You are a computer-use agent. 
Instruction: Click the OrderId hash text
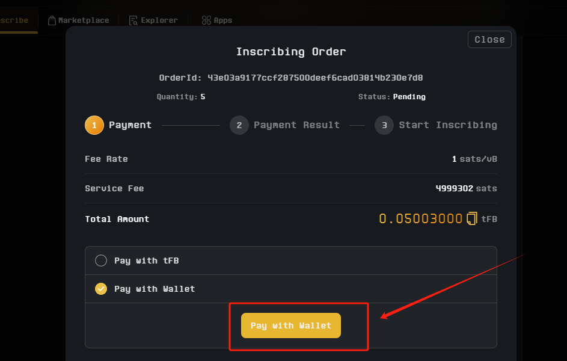point(316,78)
